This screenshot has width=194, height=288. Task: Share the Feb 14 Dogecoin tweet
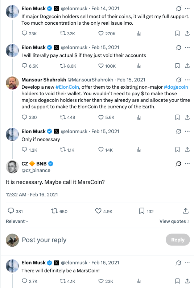187,33
